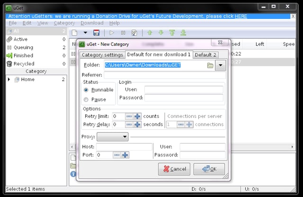Switch to Default 2 tab
The height and width of the screenshot is (197, 303).
click(205, 55)
